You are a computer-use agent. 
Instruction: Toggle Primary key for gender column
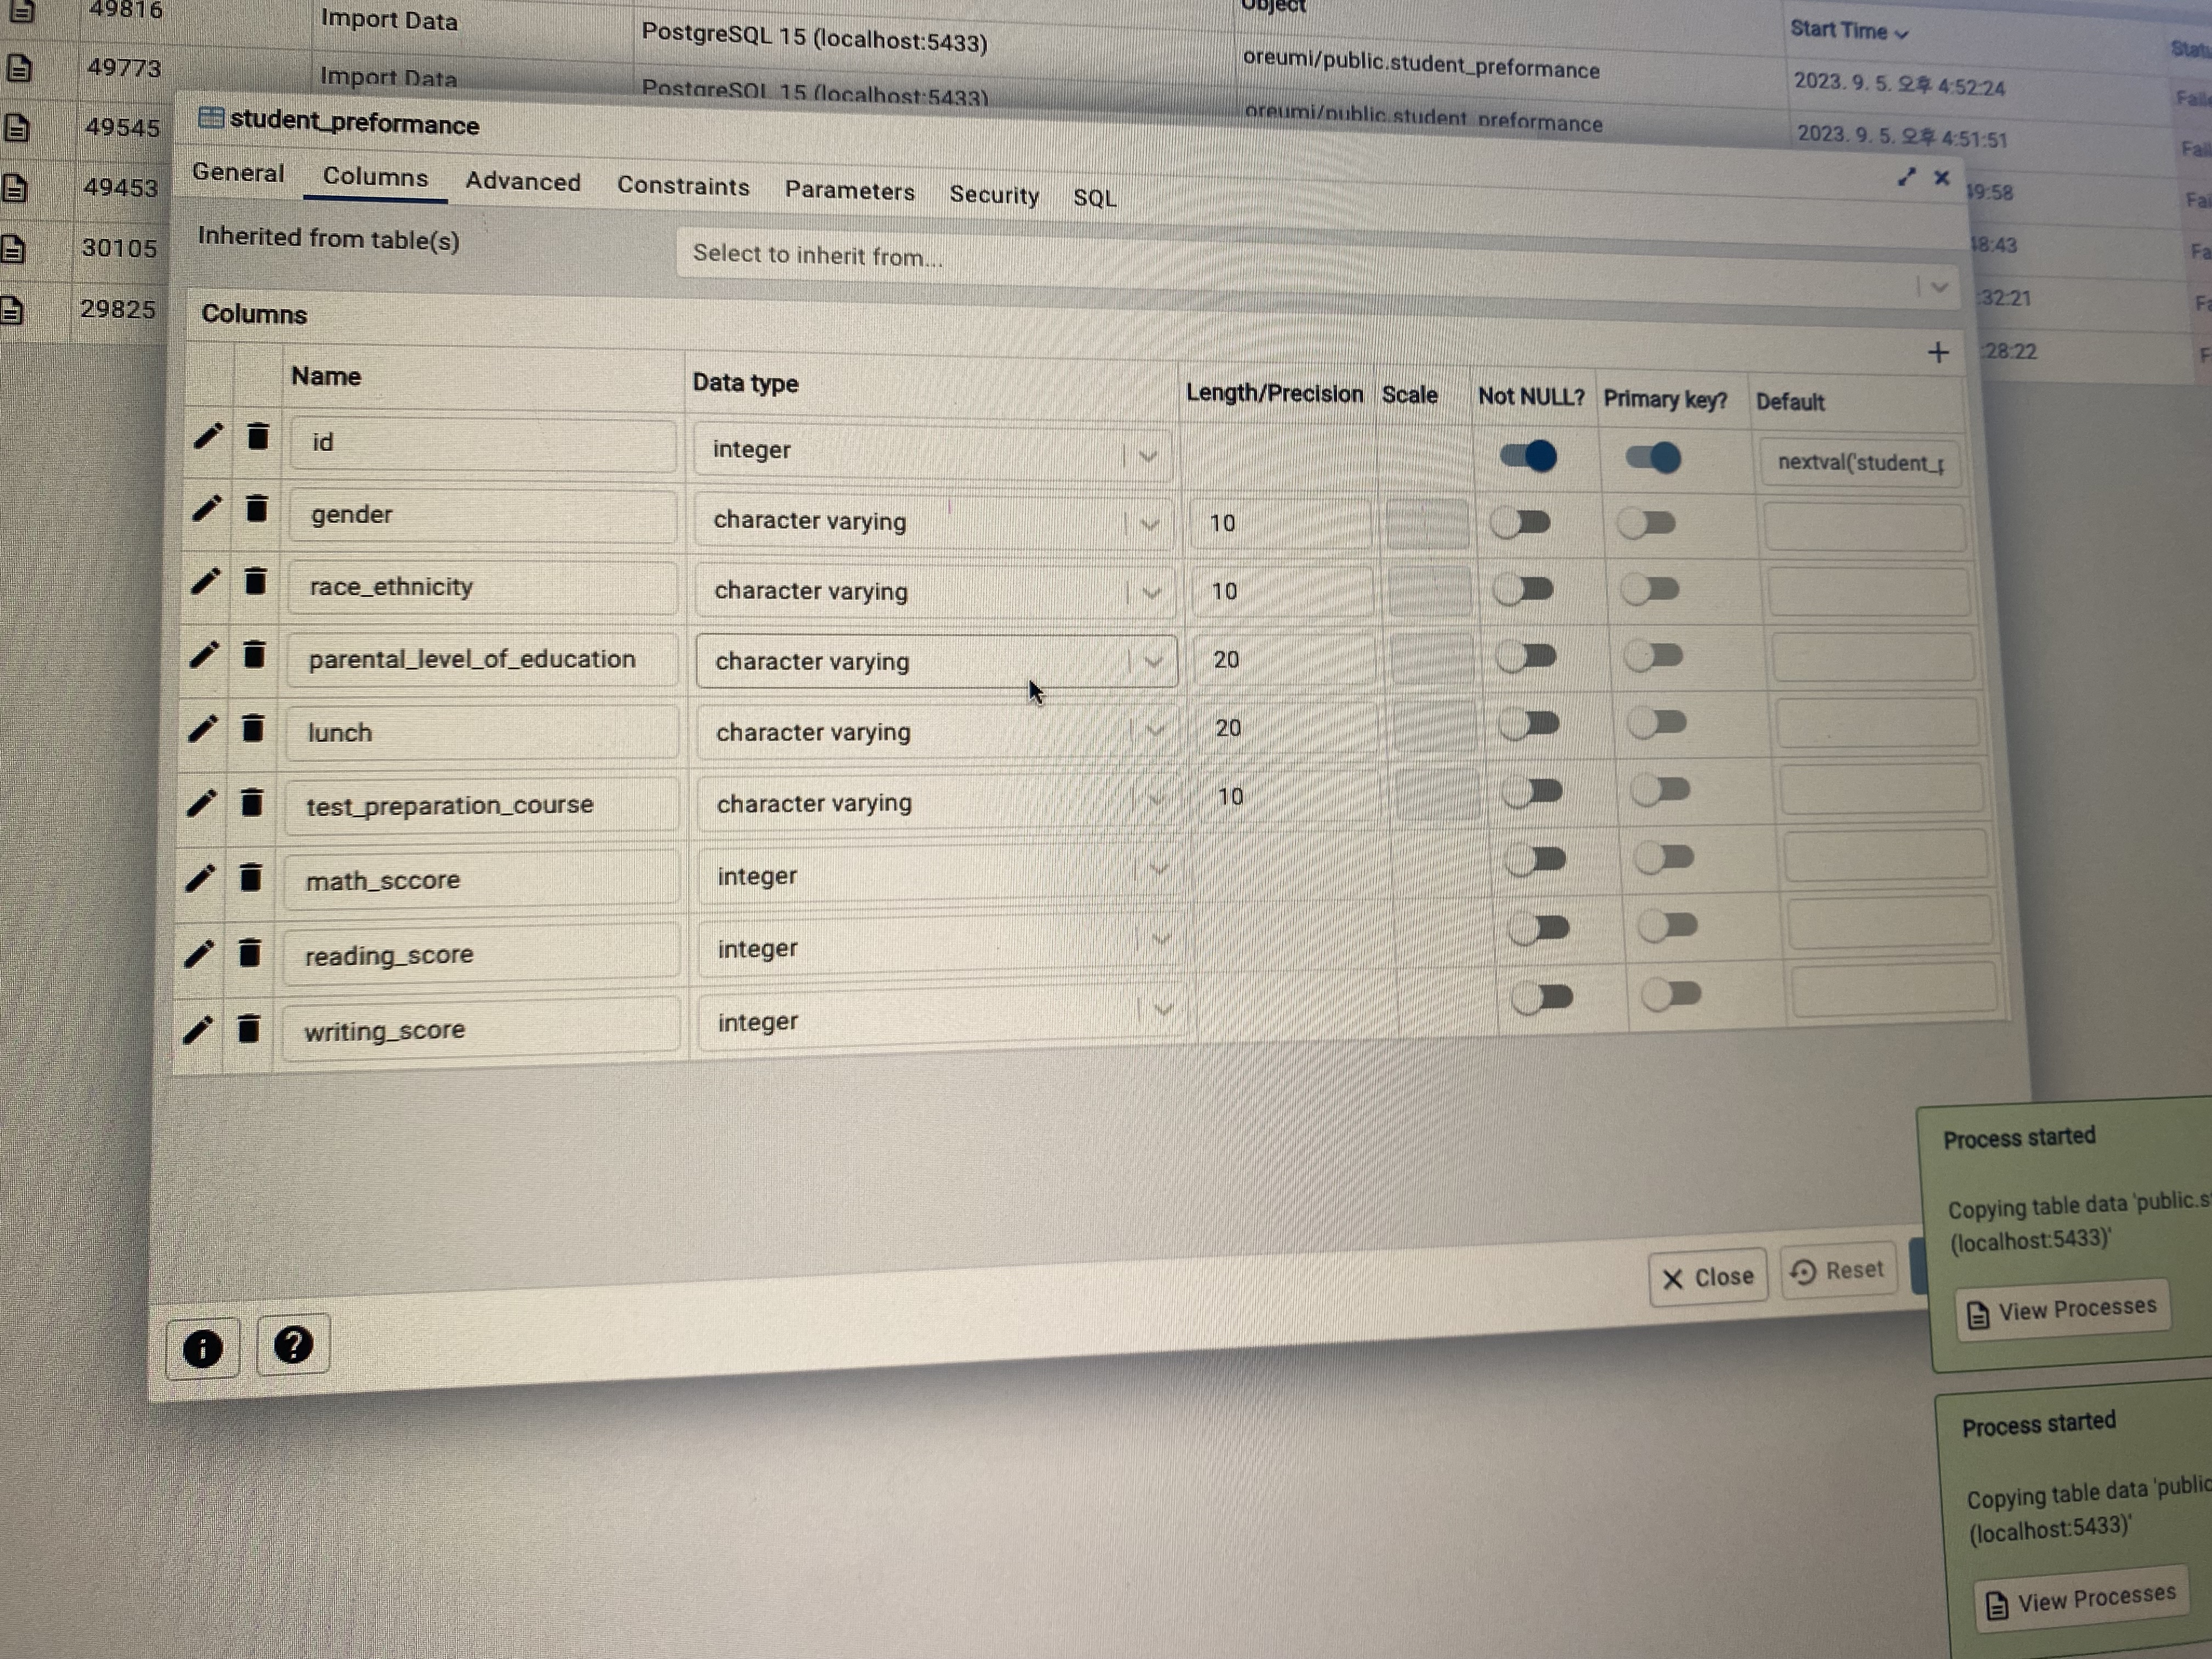pos(1646,523)
